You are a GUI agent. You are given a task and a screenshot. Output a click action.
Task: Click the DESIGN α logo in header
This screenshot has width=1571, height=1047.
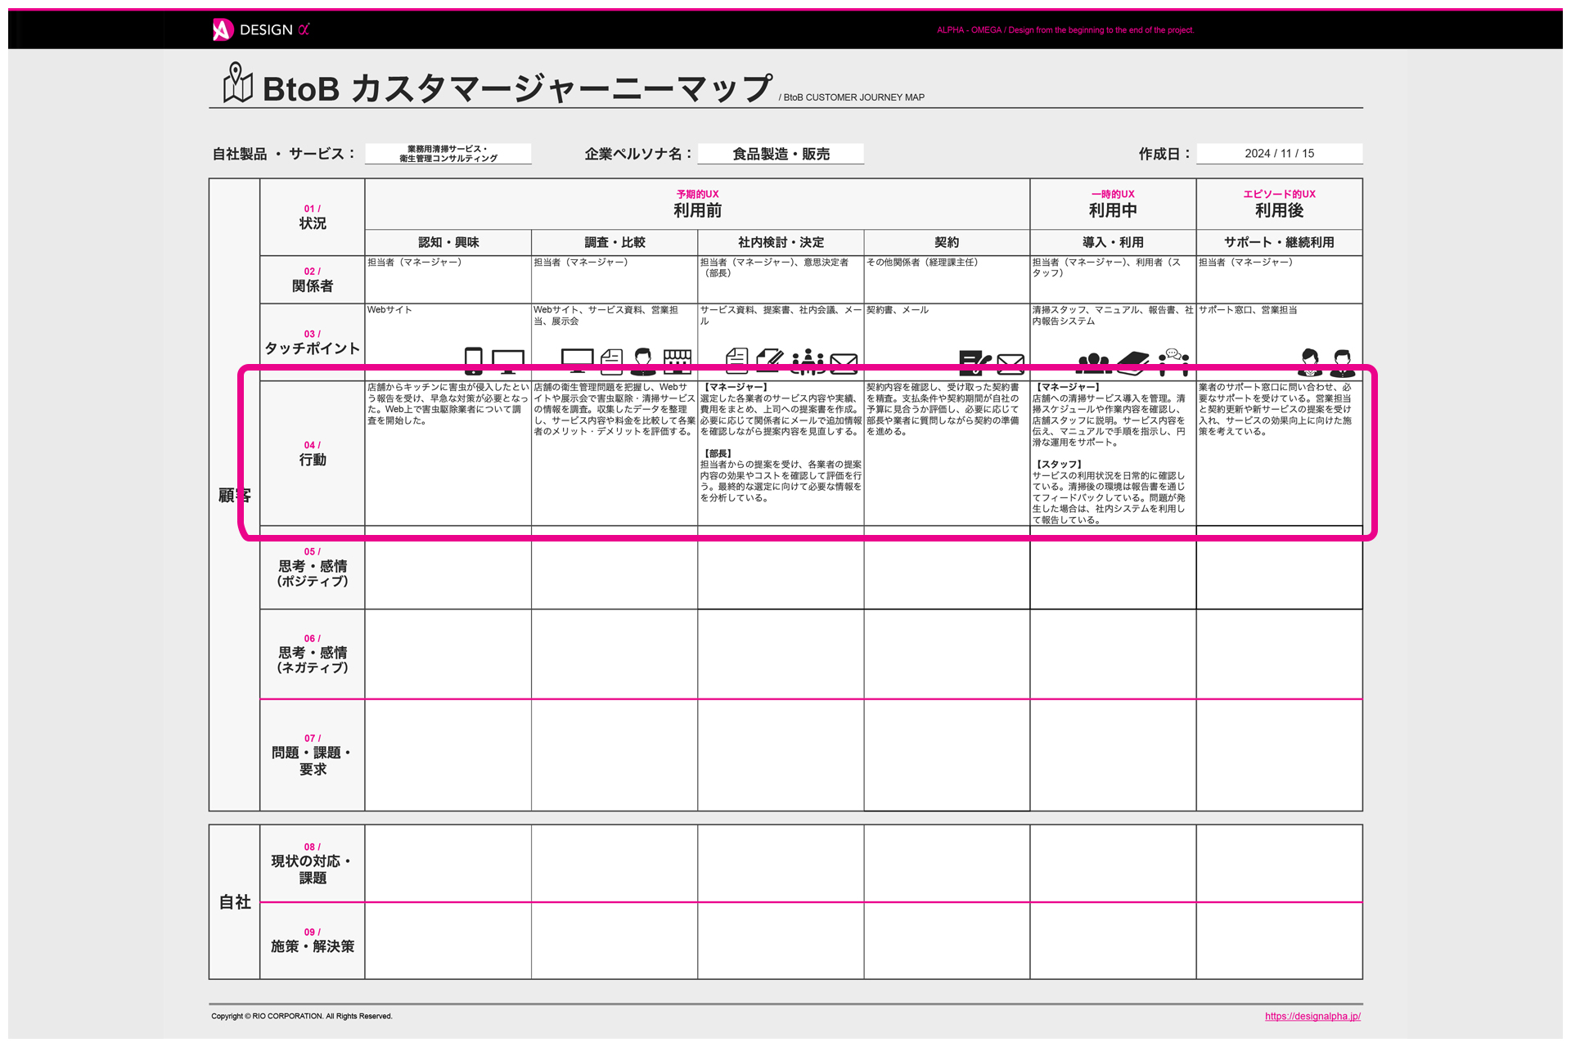pyautogui.click(x=261, y=29)
